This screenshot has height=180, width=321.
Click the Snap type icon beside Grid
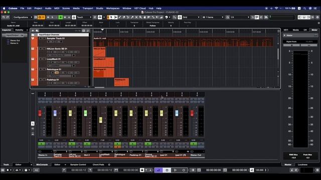[180, 17]
